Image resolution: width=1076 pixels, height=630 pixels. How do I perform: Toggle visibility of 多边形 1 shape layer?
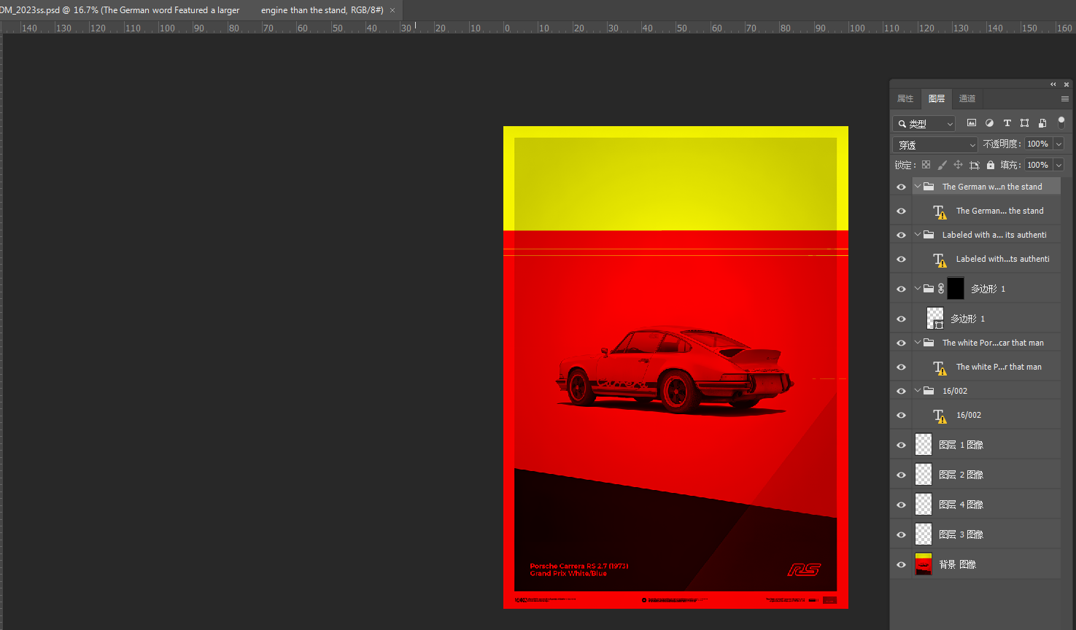coord(901,319)
